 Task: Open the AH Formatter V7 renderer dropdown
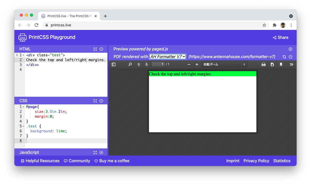point(167,57)
